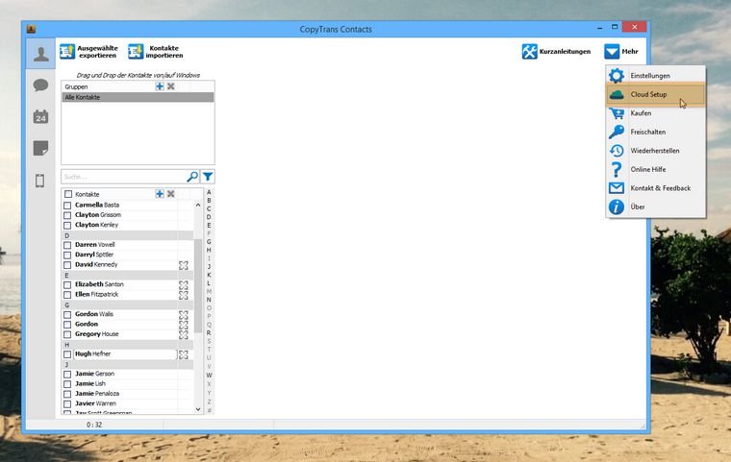Viewport: 731px width, 462px height.
Task: Click the icon beside David Kennedy
Action: (184, 265)
